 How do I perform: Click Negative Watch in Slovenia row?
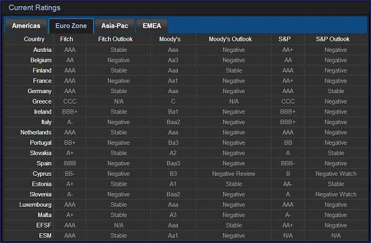pos(336,194)
